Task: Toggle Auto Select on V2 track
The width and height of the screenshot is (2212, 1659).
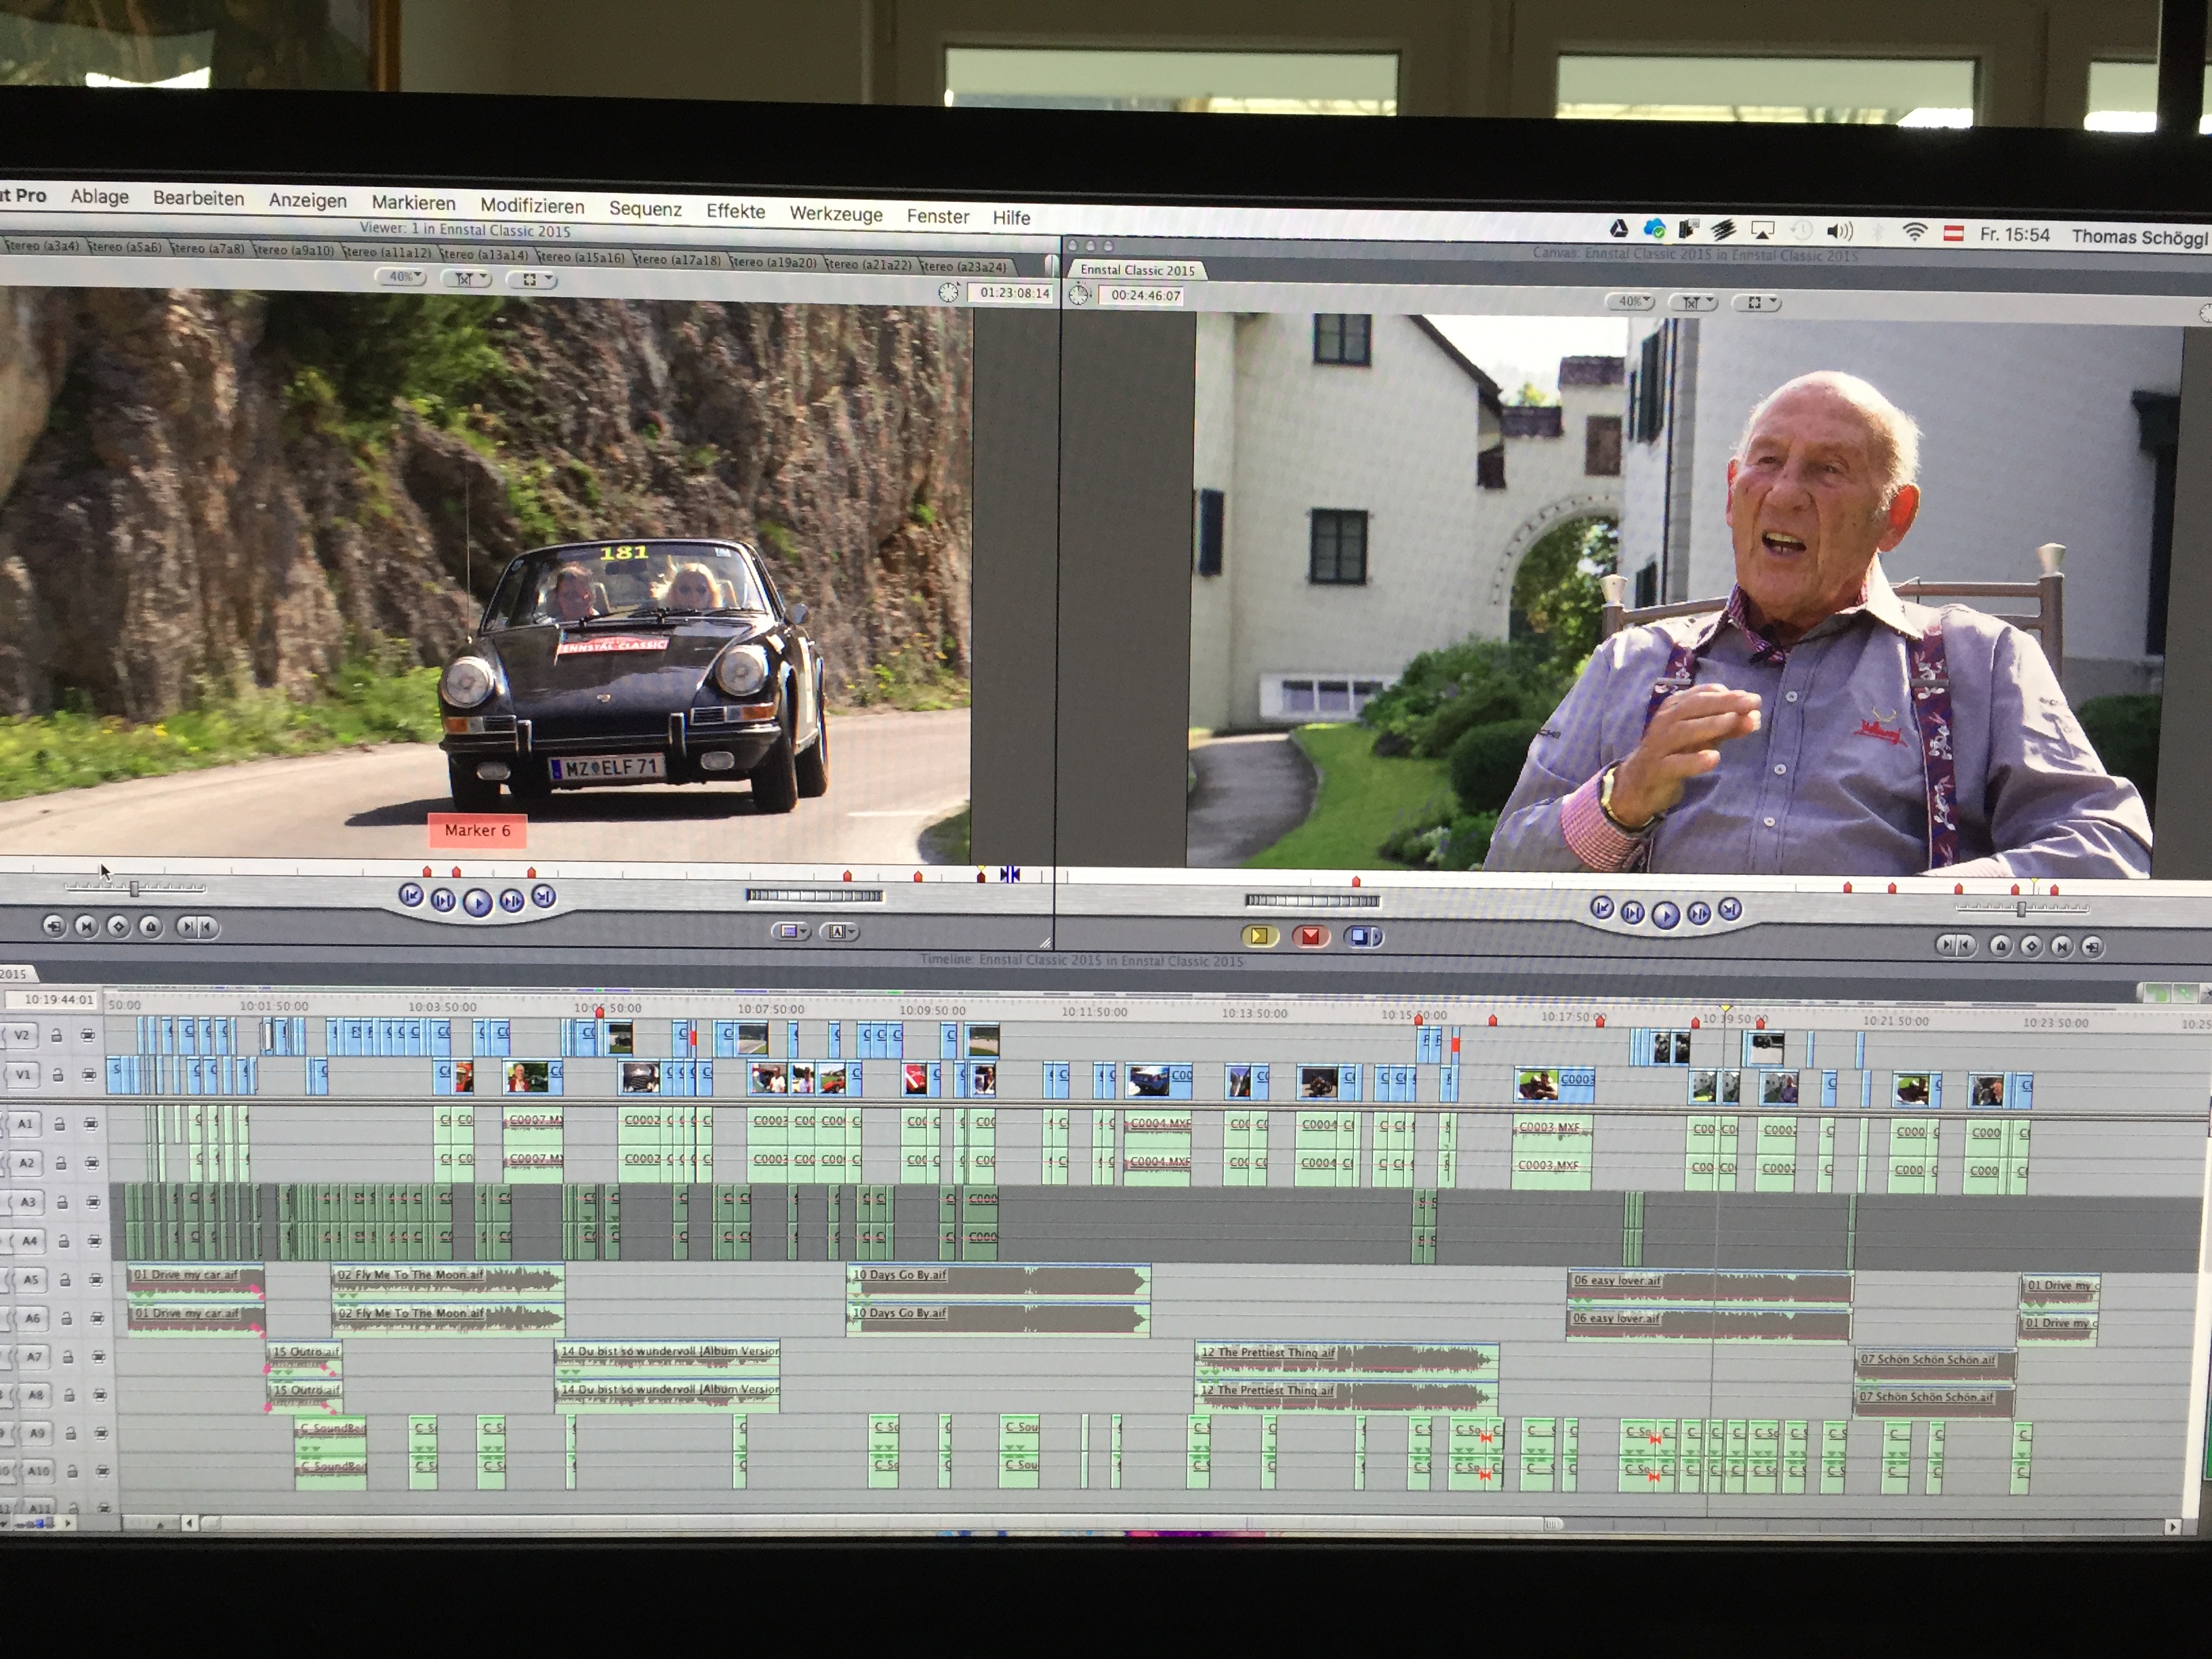Action: [88, 1035]
